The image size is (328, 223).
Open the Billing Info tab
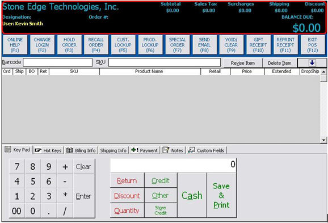(x=81, y=150)
